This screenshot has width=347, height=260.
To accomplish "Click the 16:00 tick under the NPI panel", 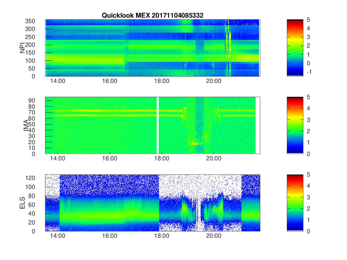I will [110, 81].
